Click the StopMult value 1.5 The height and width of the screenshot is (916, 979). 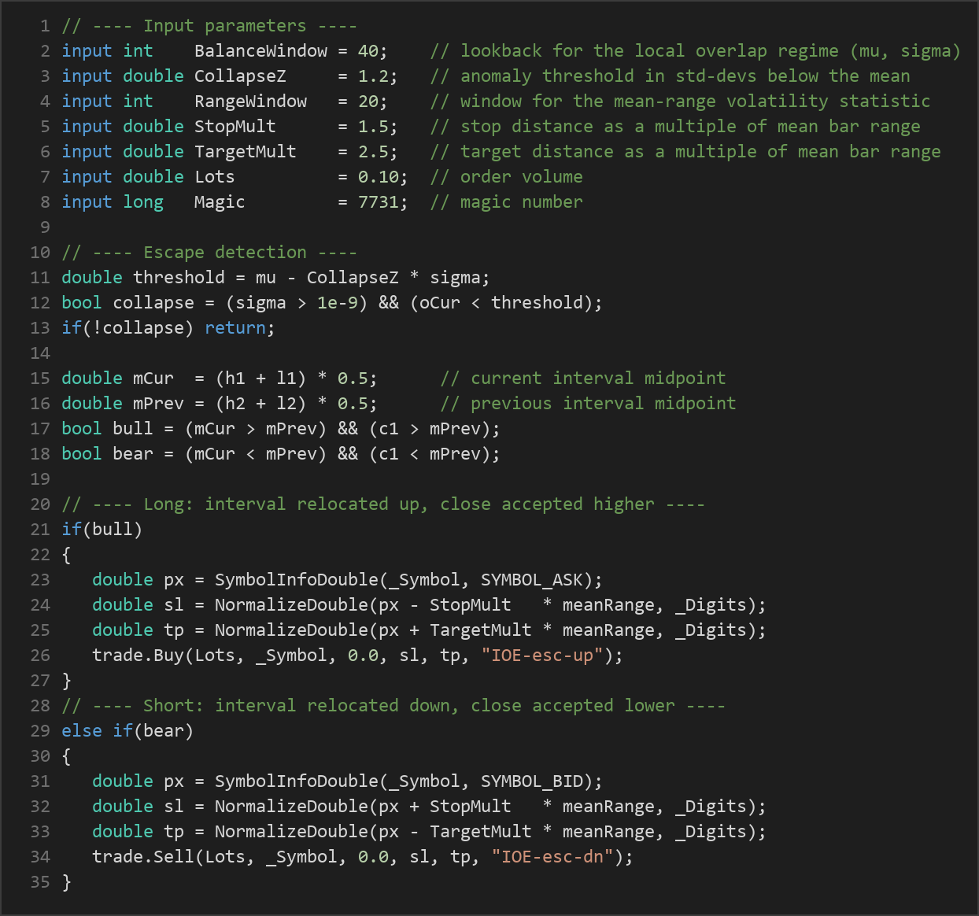click(373, 127)
